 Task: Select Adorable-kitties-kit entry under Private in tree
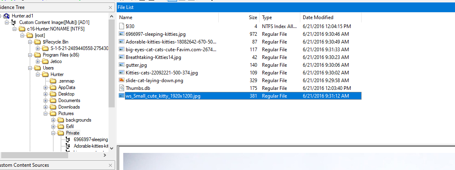pyautogui.click(x=91, y=146)
